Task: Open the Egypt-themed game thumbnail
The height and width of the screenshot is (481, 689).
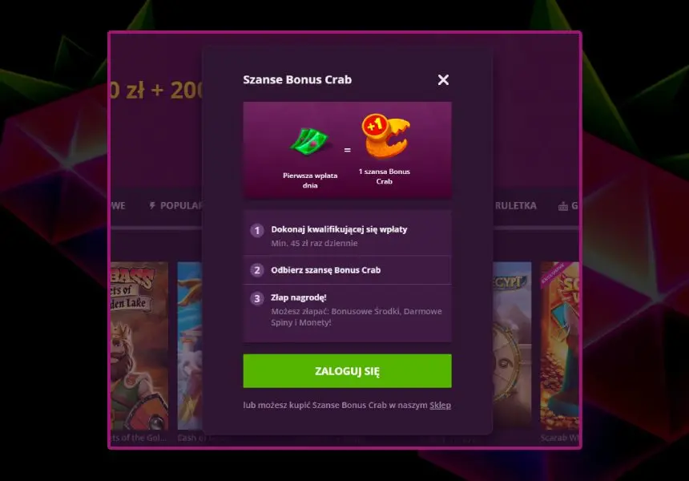Action: 512,346
